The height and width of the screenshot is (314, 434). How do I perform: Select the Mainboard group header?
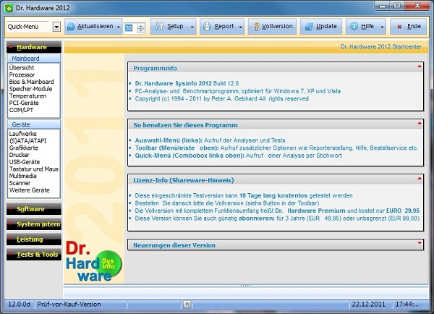(x=34, y=59)
